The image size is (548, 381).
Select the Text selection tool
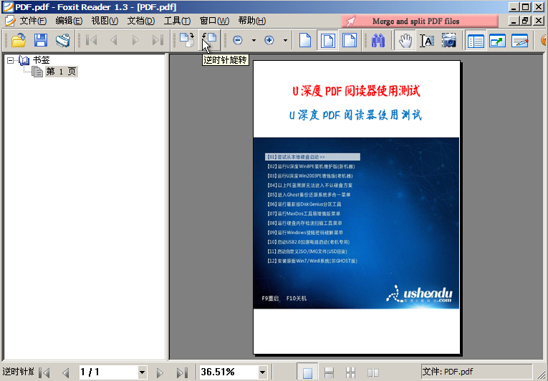tap(427, 41)
